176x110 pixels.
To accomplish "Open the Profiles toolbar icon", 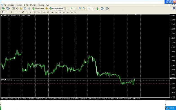I will pos(8,8).
